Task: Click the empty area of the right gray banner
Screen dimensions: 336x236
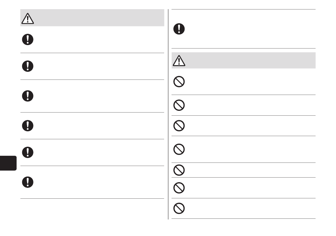Action: (250, 60)
